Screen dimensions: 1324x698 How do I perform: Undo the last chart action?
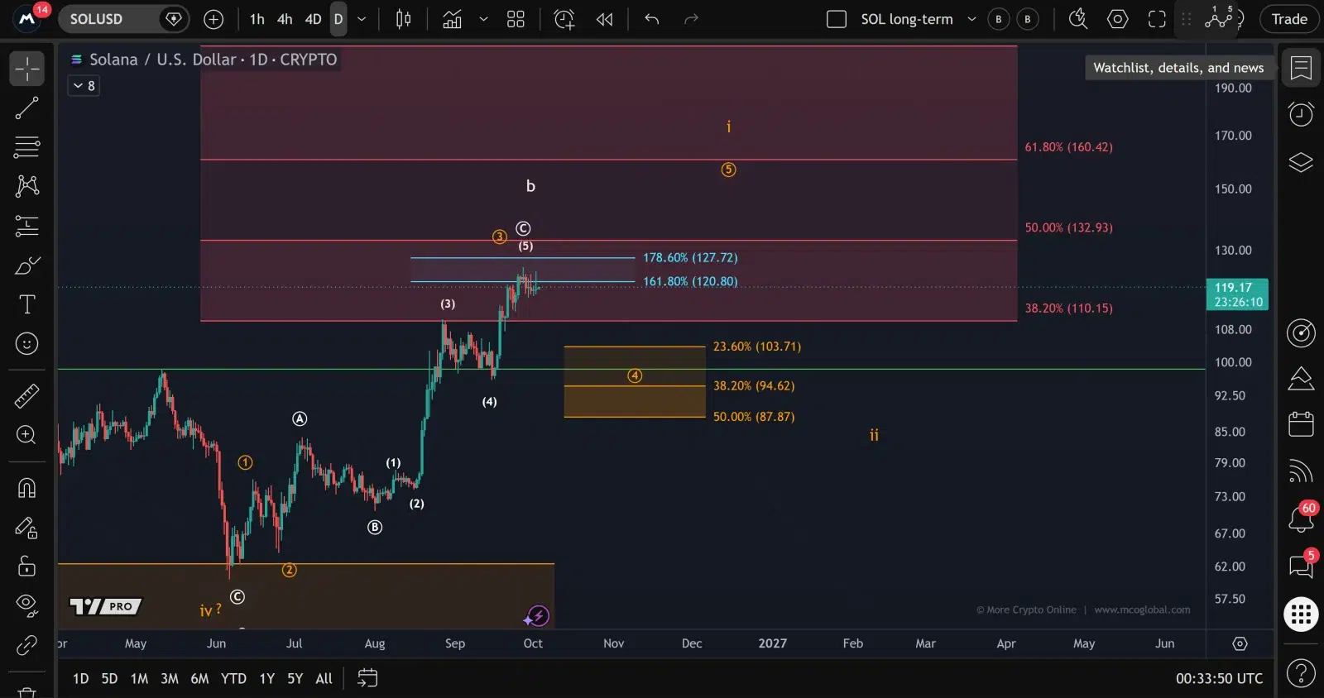(652, 19)
